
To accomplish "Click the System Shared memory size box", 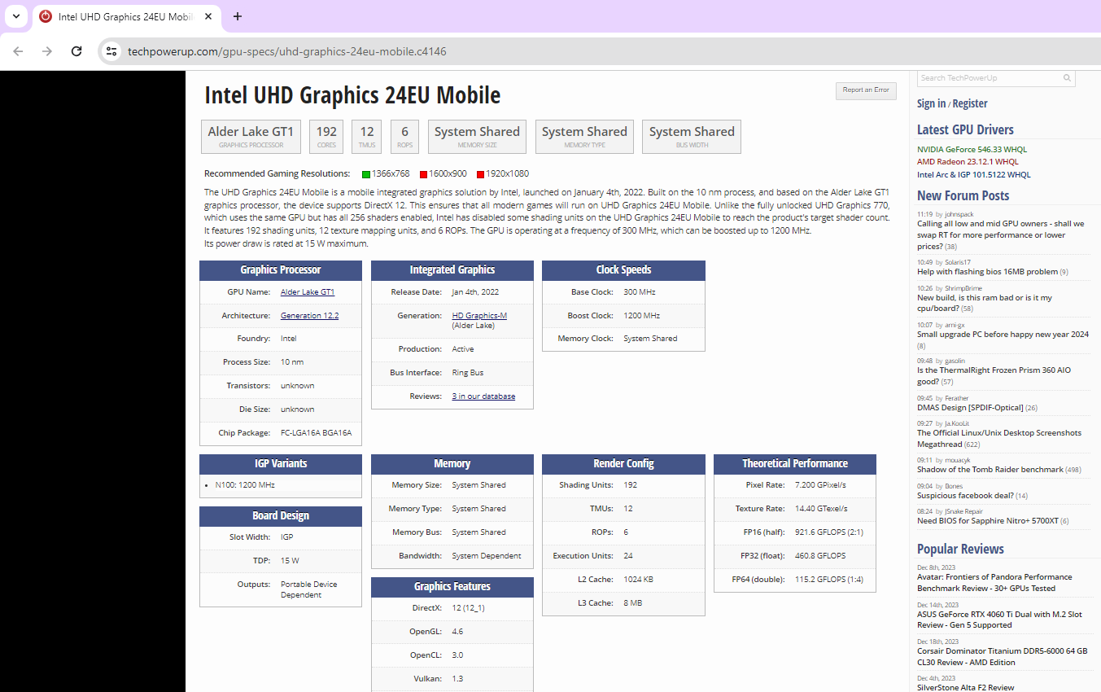I will pyautogui.click(x=477, y=137).
